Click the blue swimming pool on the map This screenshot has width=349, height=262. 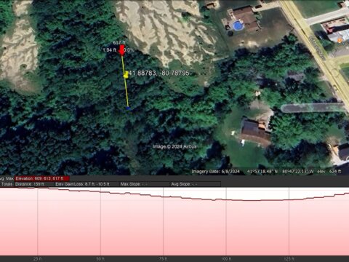pos(238,25)
